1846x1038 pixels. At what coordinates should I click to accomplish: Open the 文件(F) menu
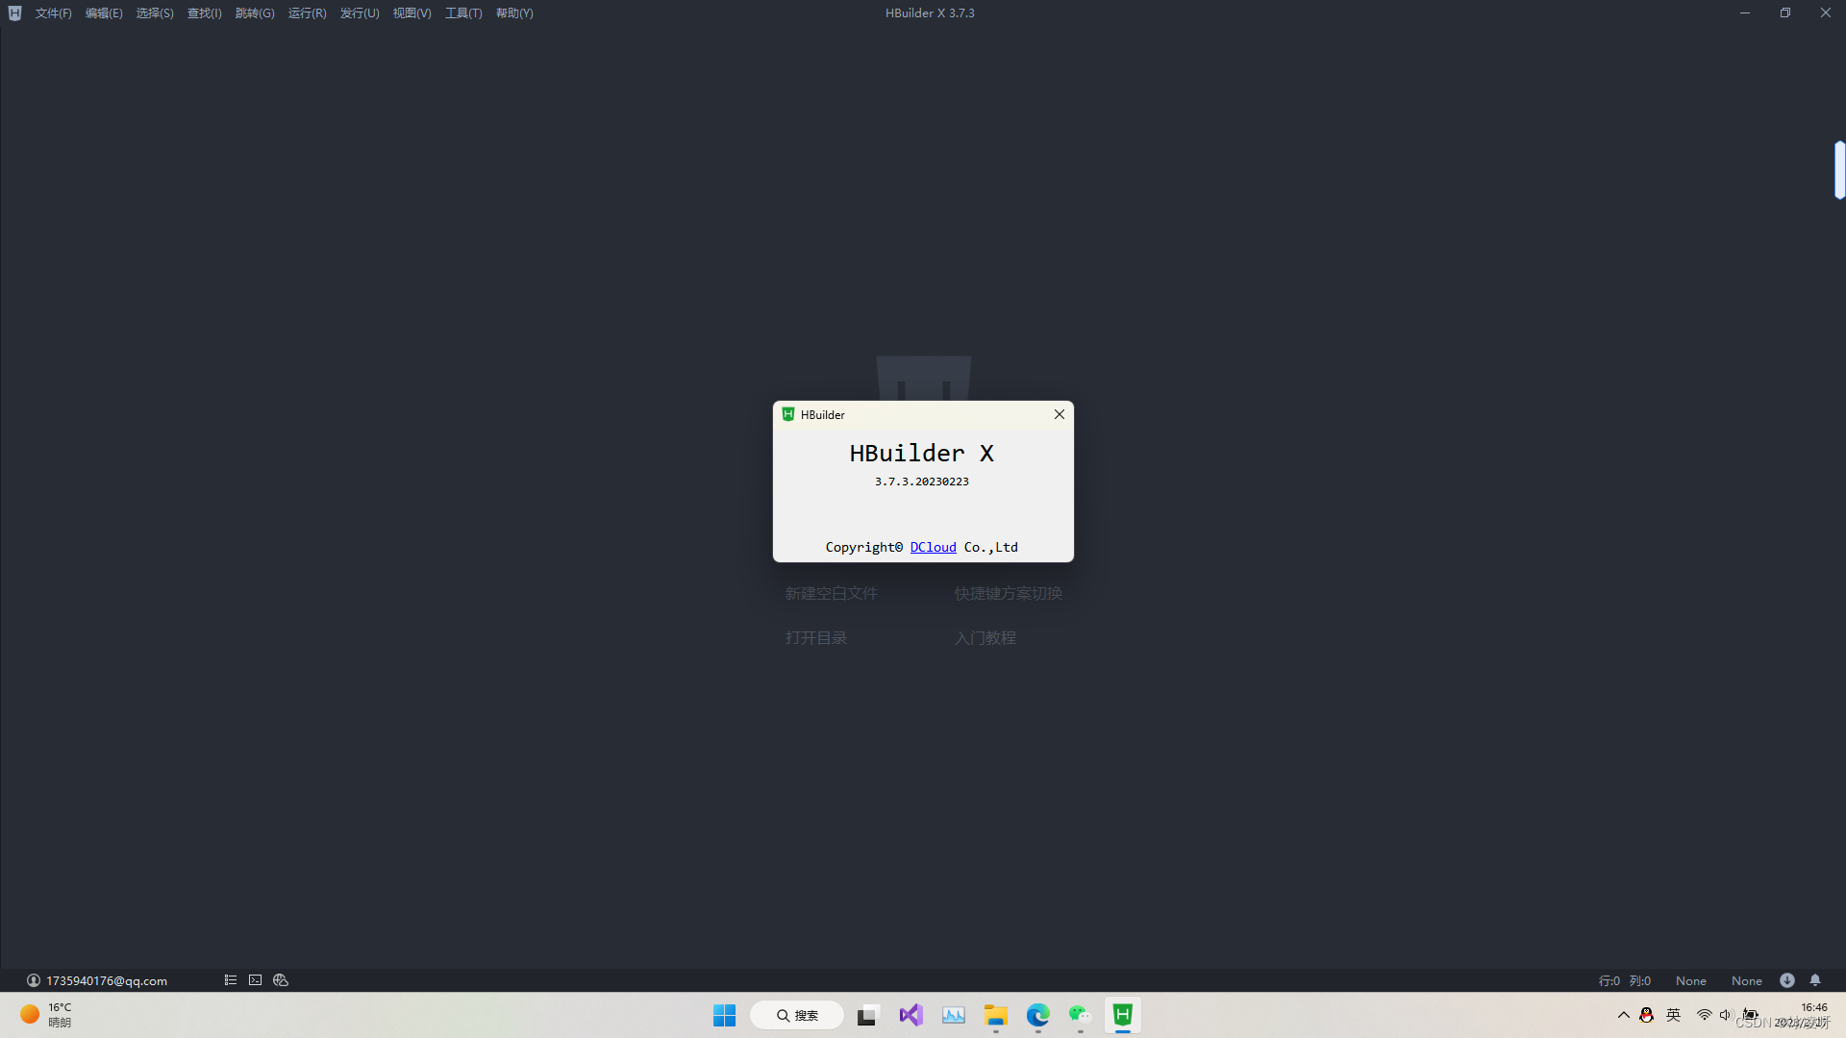53,13
